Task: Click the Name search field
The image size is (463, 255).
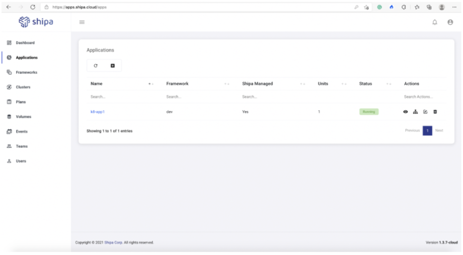Action: (121, 97)
